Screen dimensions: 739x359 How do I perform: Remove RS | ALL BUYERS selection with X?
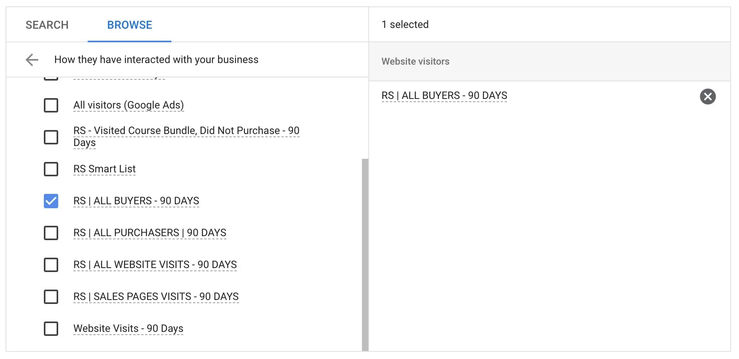(x=708, y=97)
